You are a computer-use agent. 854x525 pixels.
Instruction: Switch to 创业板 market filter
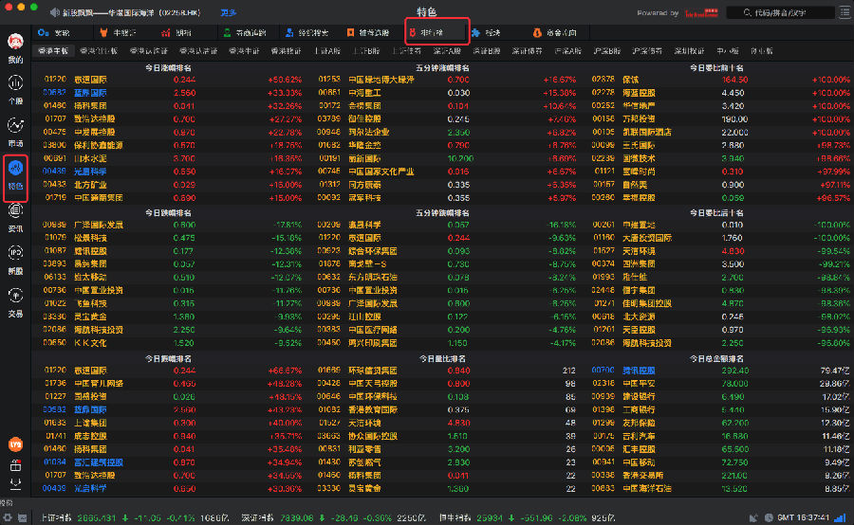[x=761, y=51]
